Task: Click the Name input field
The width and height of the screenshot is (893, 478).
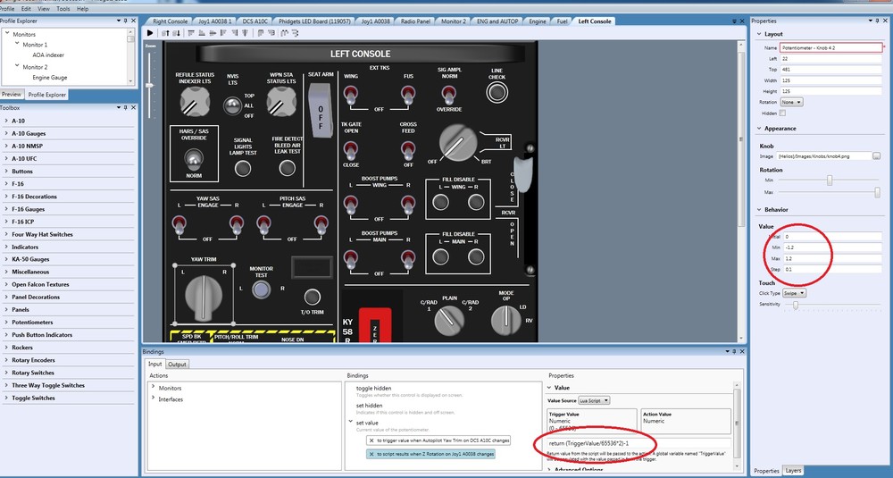Action: [x=830, y=48]
